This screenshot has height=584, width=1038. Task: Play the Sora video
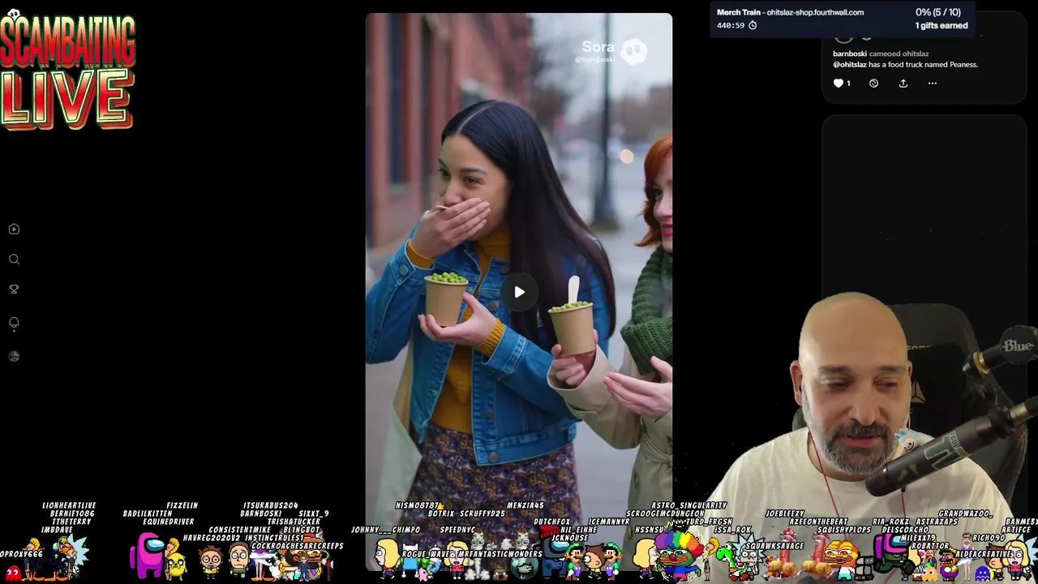tap(519, 292)
